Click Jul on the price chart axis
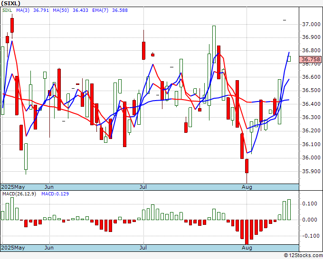 (143, 187)
